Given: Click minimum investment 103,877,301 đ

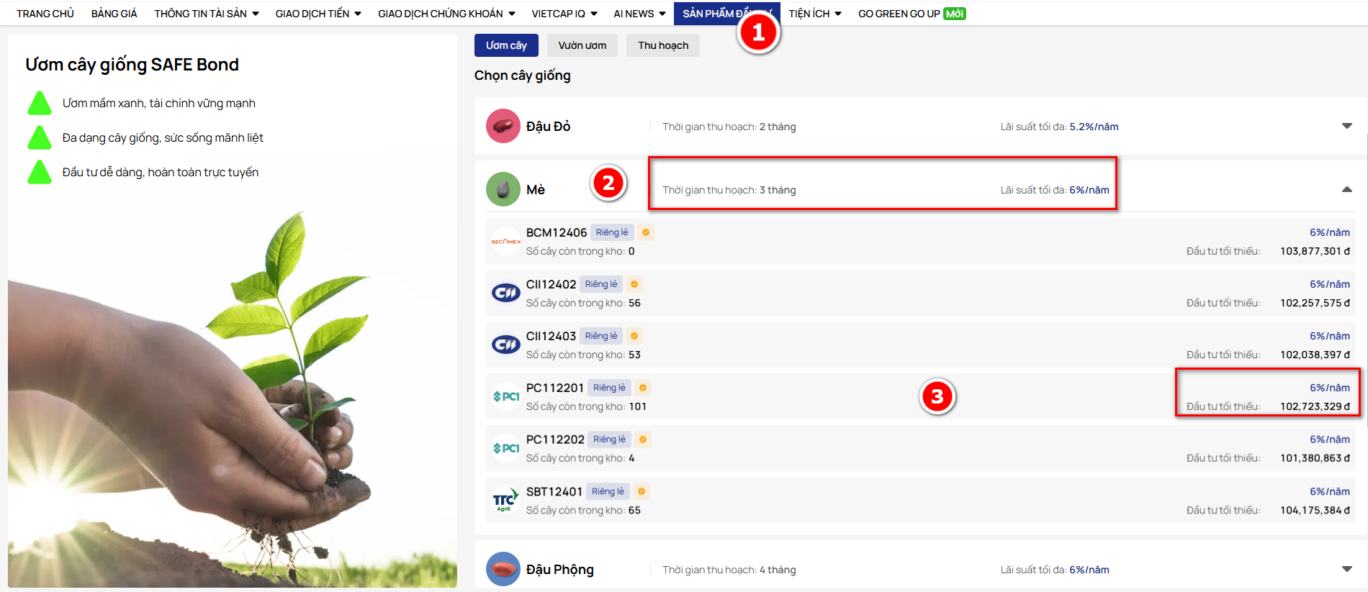Looking at the screenshot, I should pos(1315,251).
